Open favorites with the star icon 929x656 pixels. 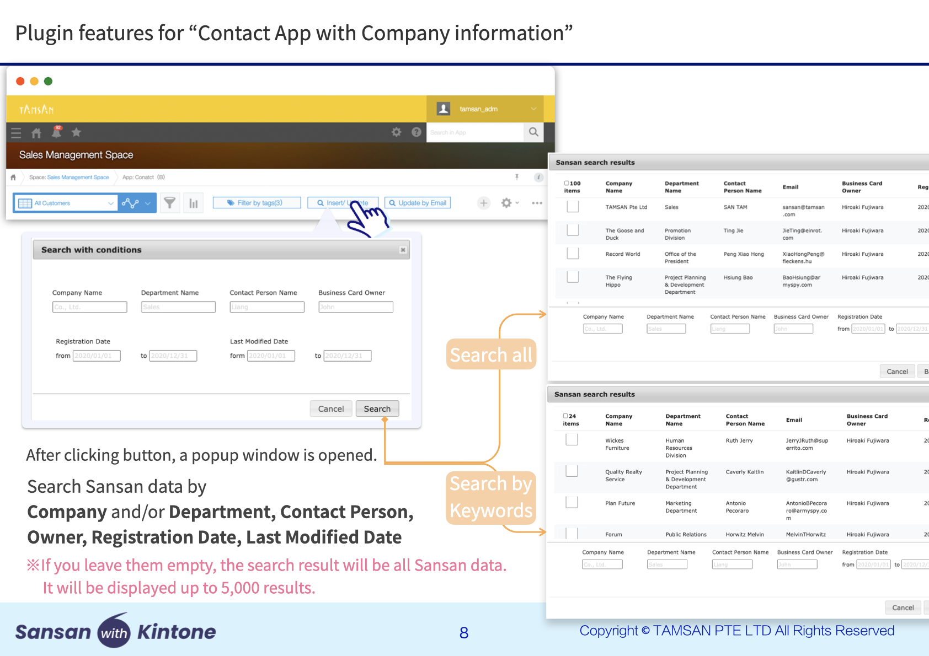[76, 132]
